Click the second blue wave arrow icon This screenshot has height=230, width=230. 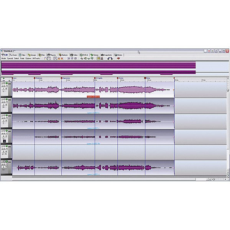[x=112, y=59]
